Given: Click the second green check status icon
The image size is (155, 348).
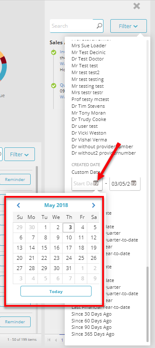Looking at the screenshot, I should point(53,86).
